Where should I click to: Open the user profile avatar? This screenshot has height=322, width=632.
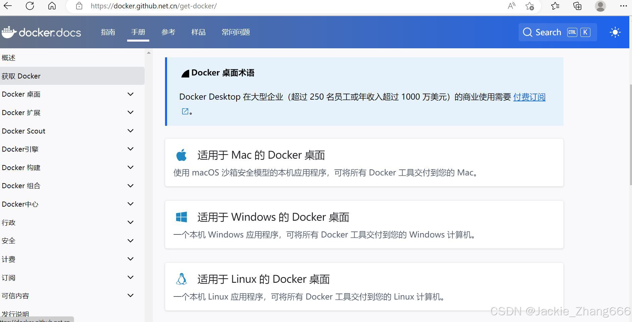click(x=600, y=6)
